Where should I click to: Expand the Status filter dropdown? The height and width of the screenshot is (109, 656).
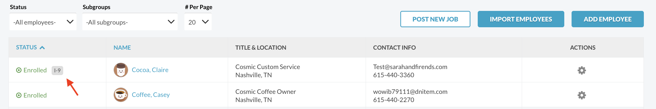[43, 22]
